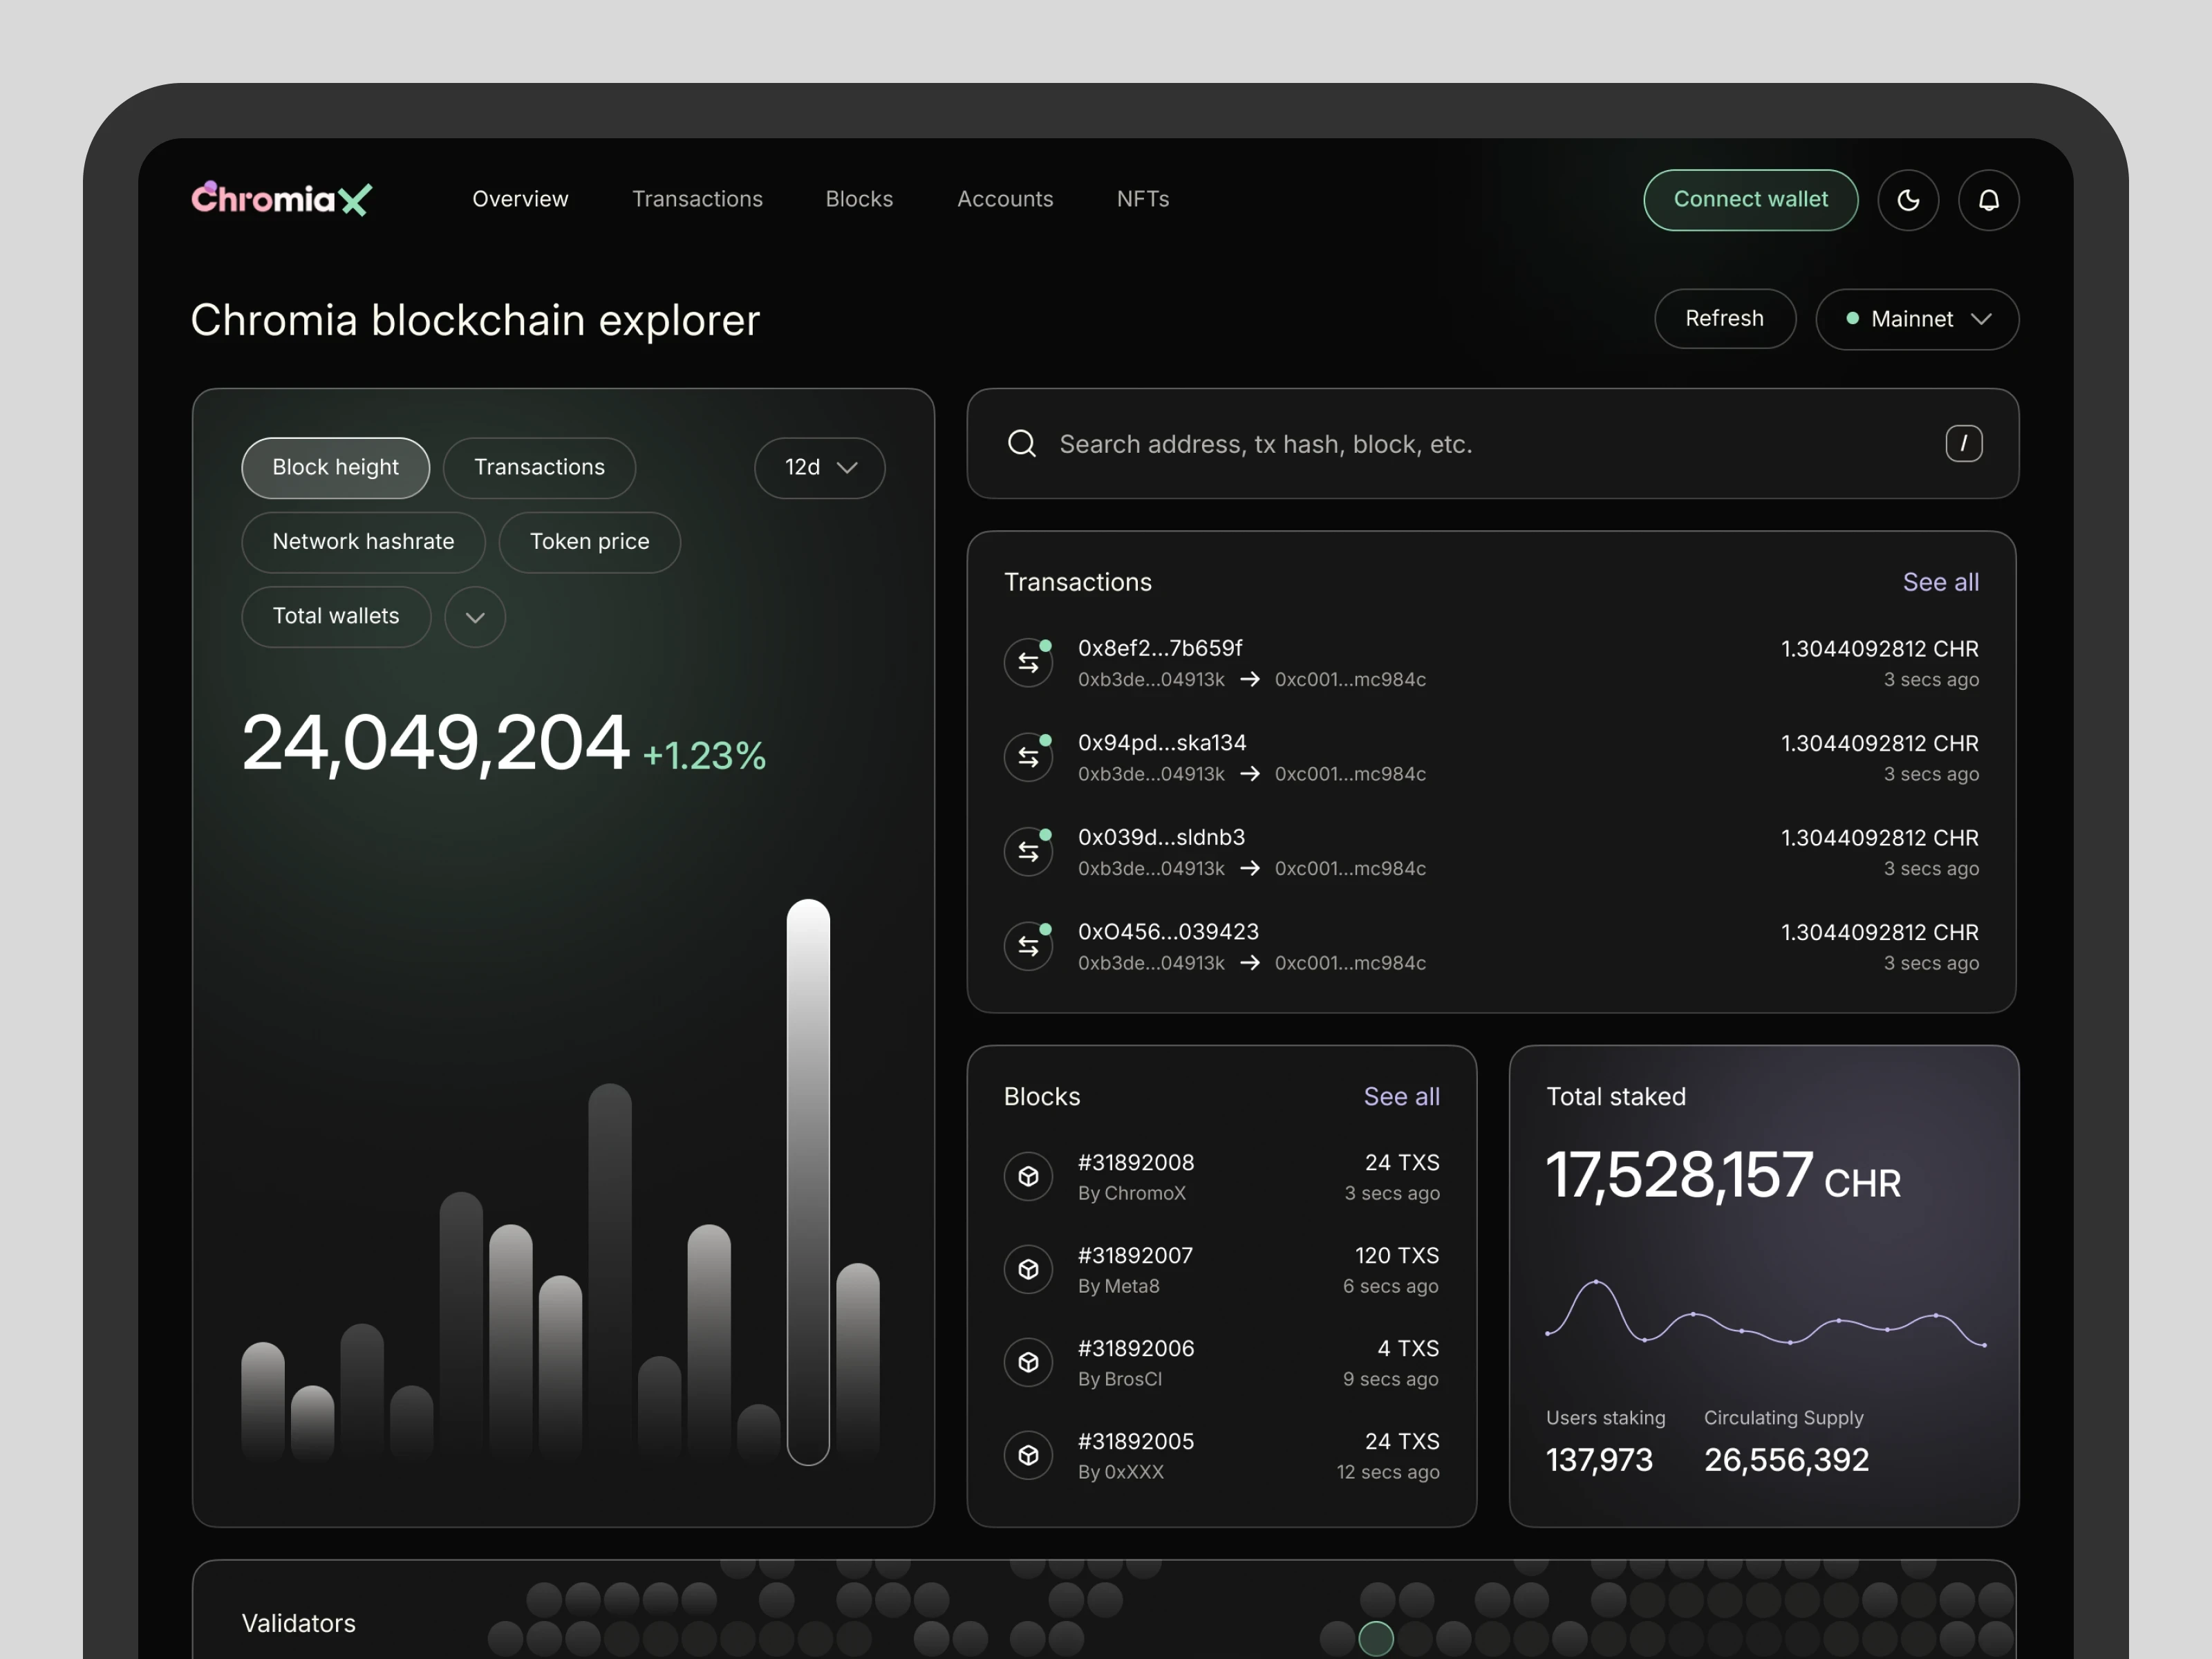Click the tallest highlighted chart bar
This screenshot has height=1659, width=2212.
click(x=808, y=1180)
